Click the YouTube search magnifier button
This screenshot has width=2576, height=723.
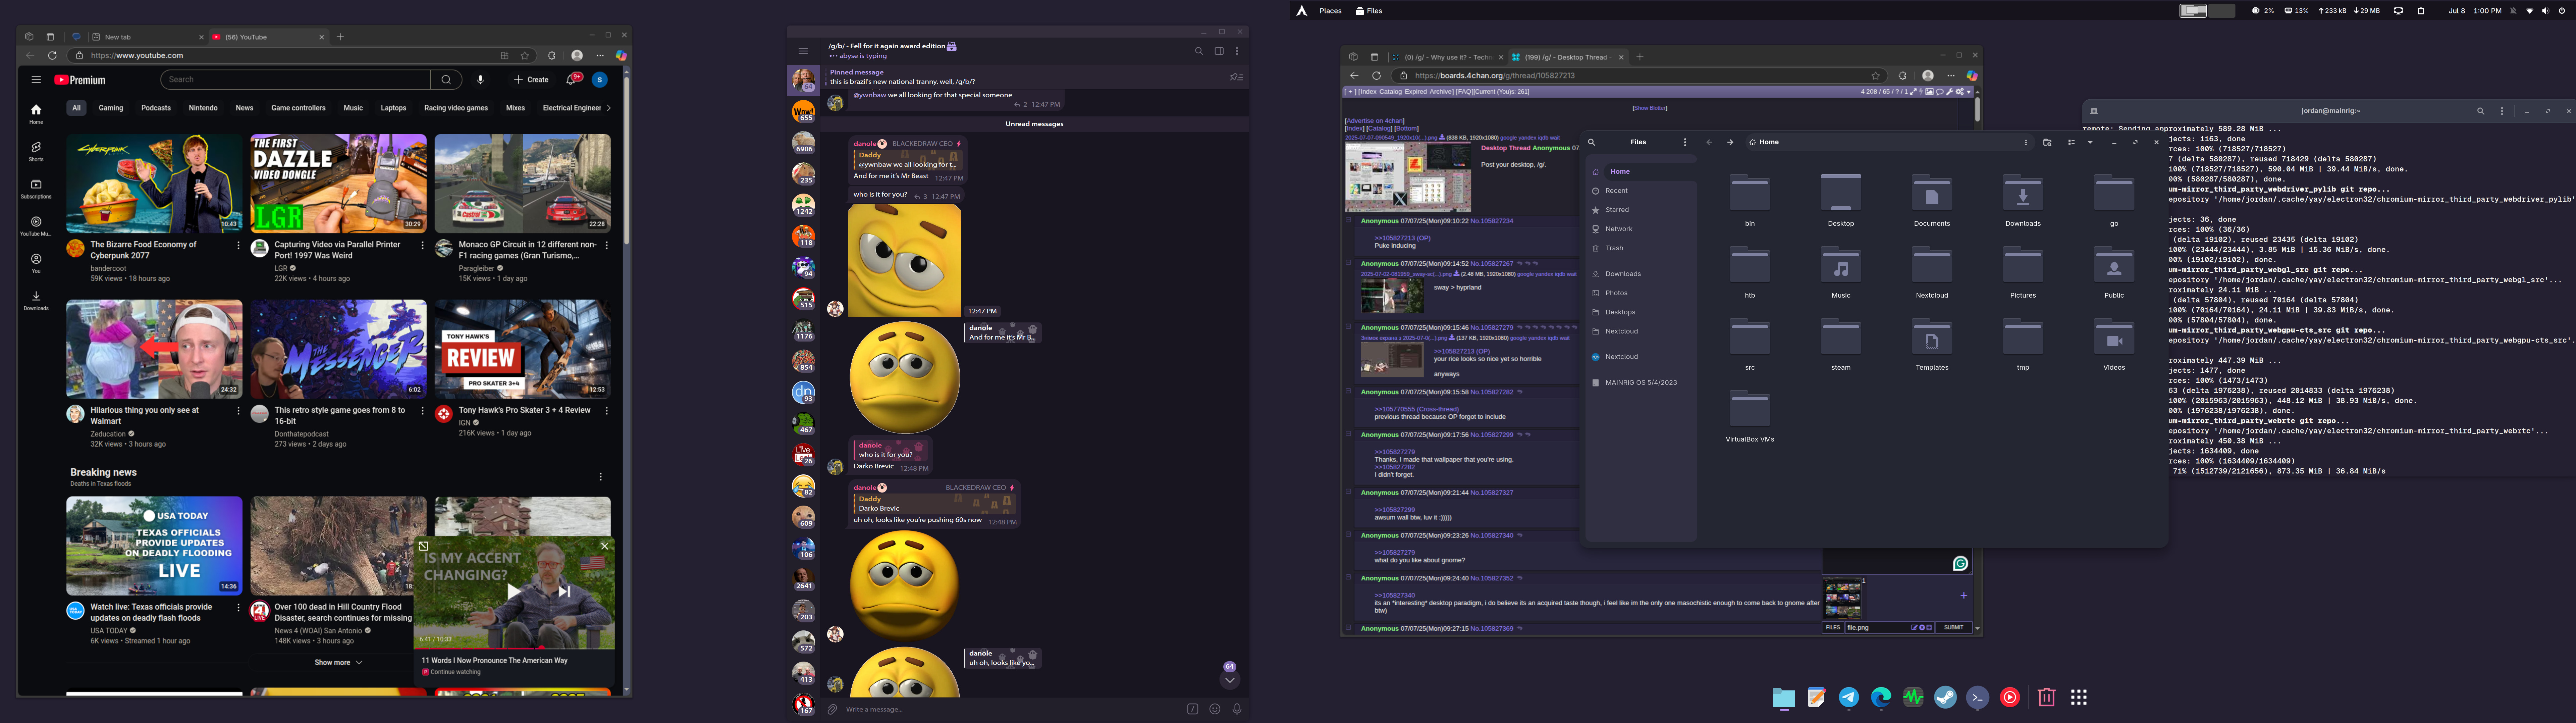coord(446,80)
